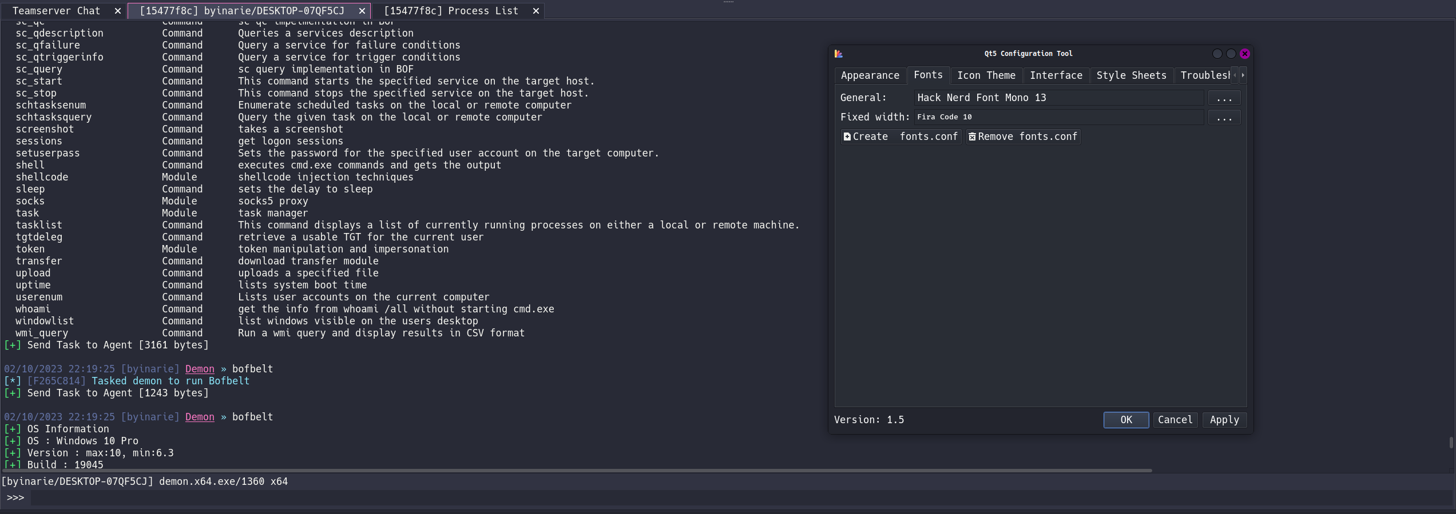Screen dimensions: 1456x514
Task: Close the Process List tab
Action: [535, 10]
